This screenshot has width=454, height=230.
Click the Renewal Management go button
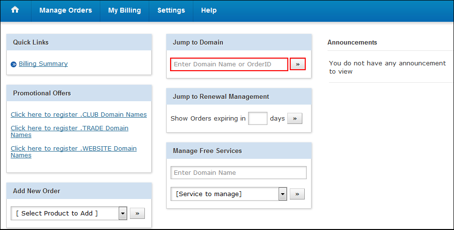295,118
